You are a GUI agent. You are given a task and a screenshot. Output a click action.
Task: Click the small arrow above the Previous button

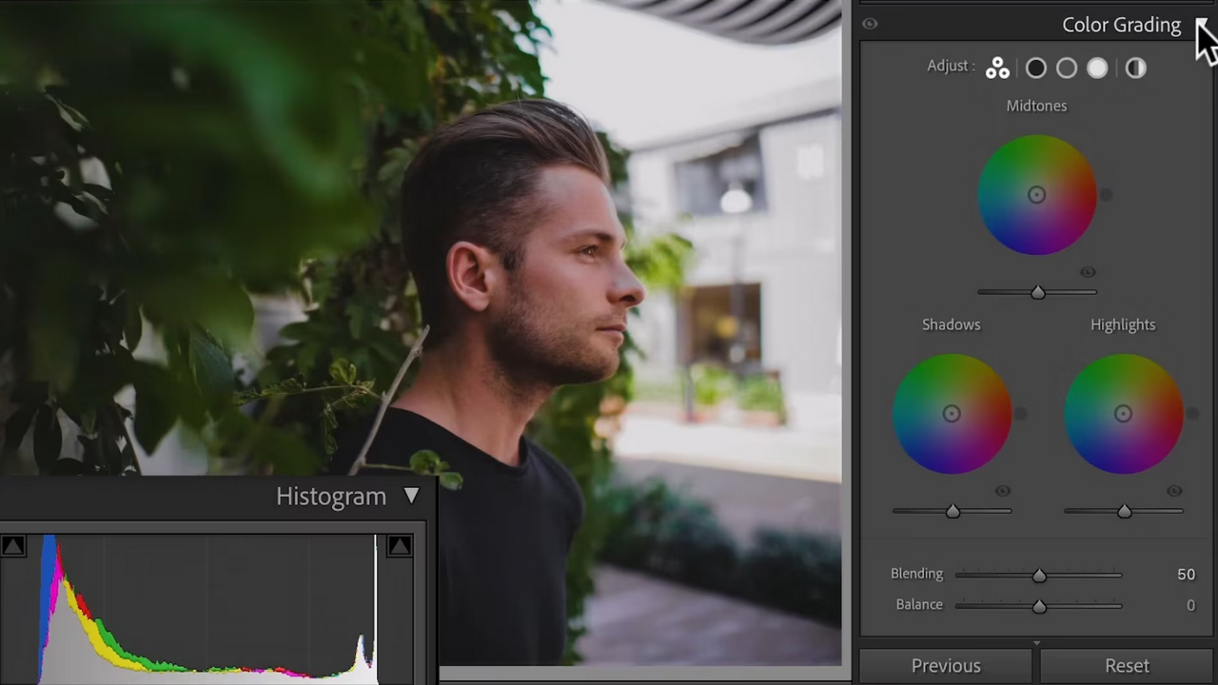1037,644
